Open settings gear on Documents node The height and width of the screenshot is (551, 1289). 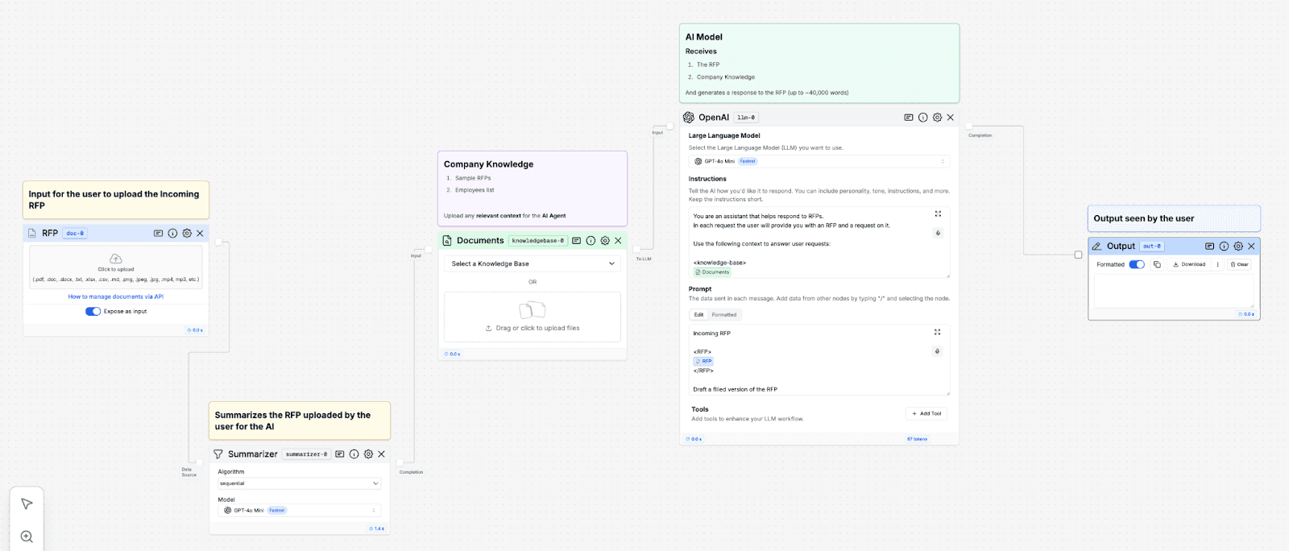(x=605, y=241)
